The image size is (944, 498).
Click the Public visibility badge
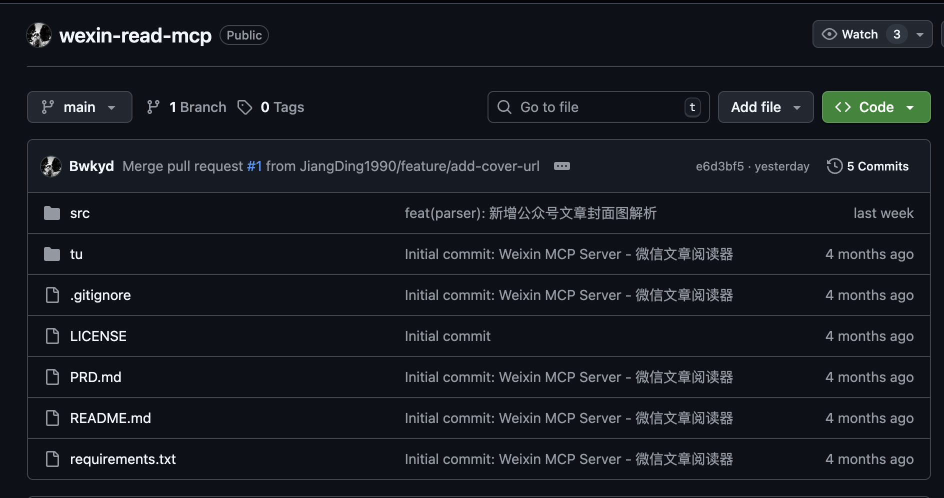[244, 35]
